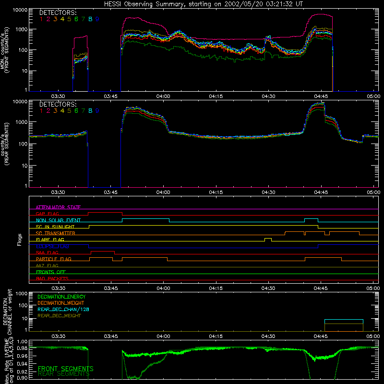Select the FRONTS_OFF flag label
This screenshot has height=384, width=384.
coord(51,272)
